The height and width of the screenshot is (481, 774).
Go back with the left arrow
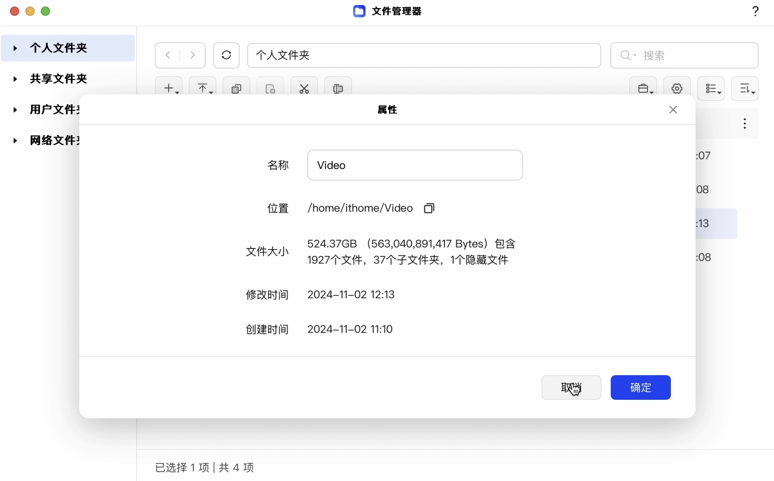tap(168, 55)
